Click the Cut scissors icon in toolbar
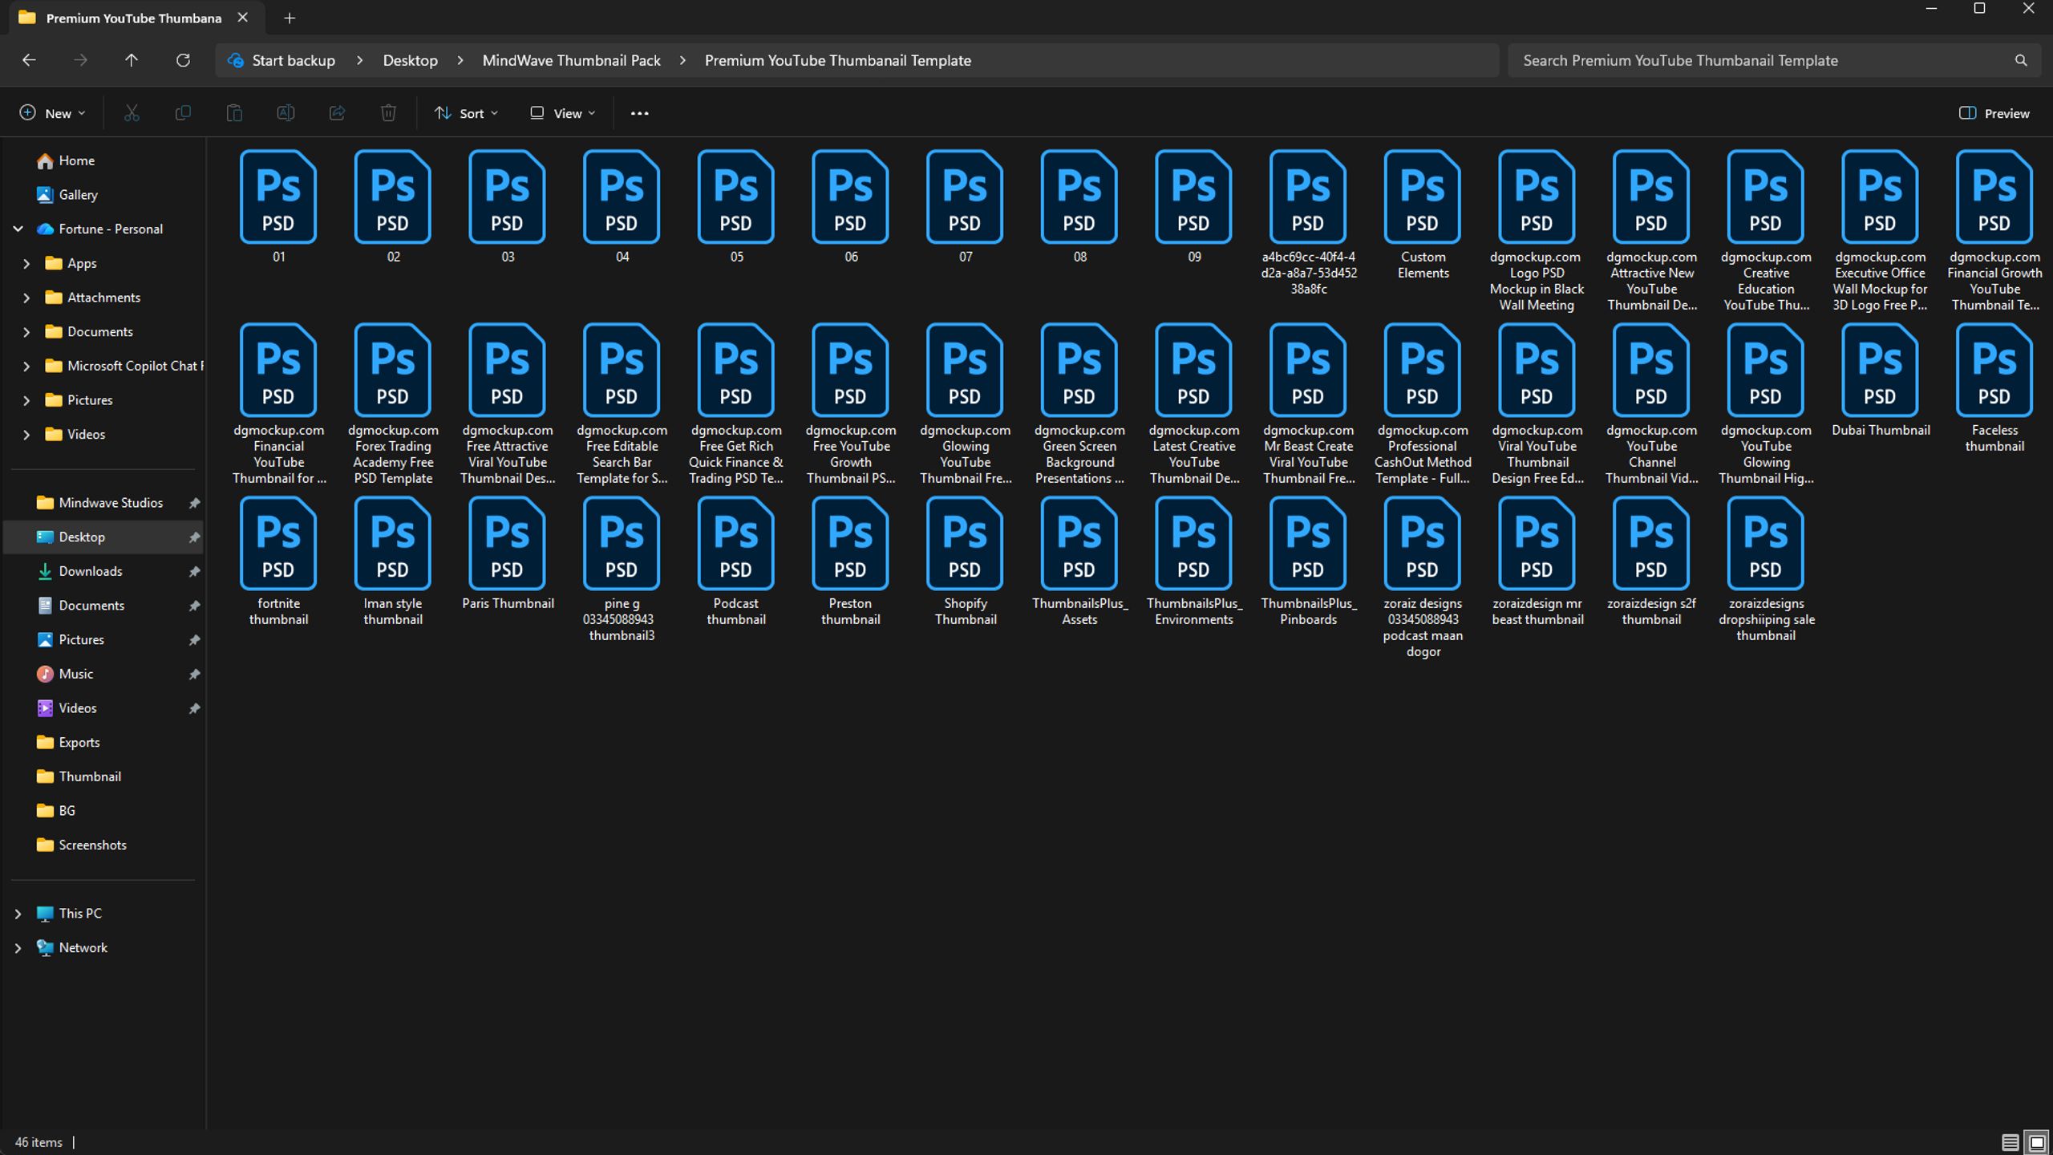2053x1155 pixels. click(132, 113)
